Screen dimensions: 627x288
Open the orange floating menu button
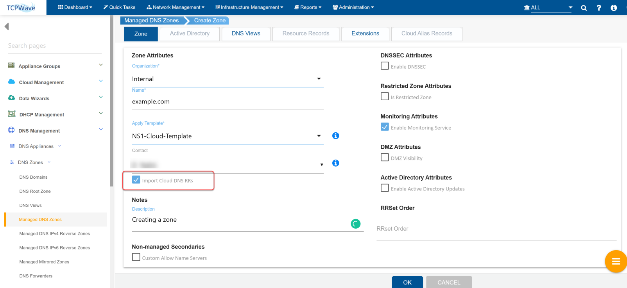pyautogui.click(x=616, y=261)
